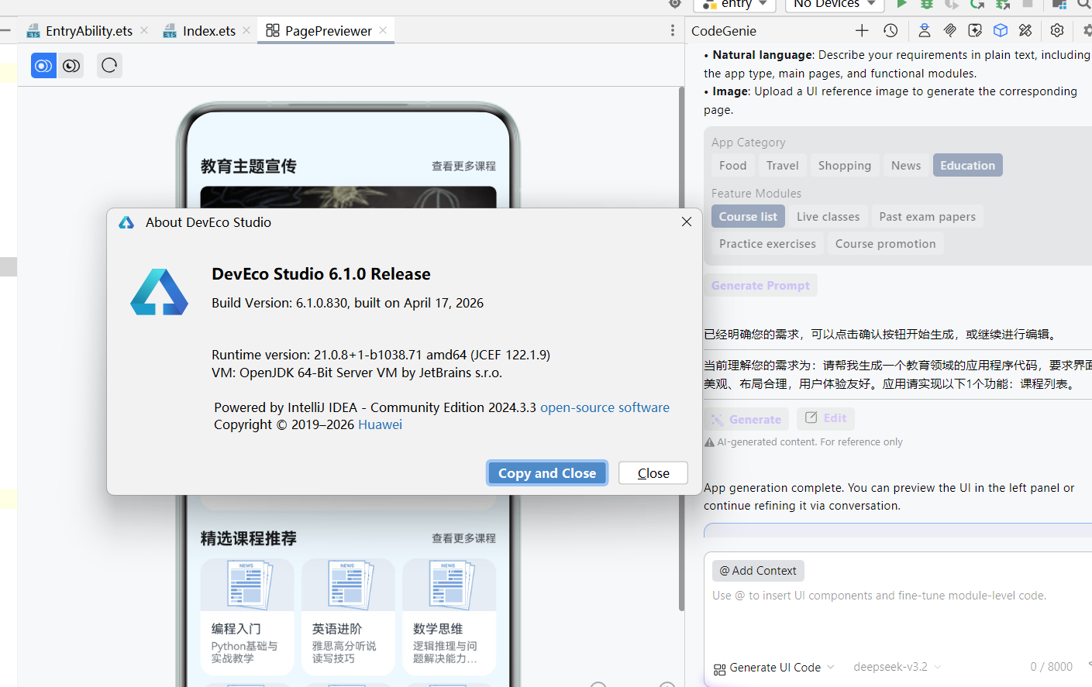Image resolution: width=1092 pixels, height=687 pixels.
Task: Close the About DevEco Studio dialog via X
Action: pos(687,222)
